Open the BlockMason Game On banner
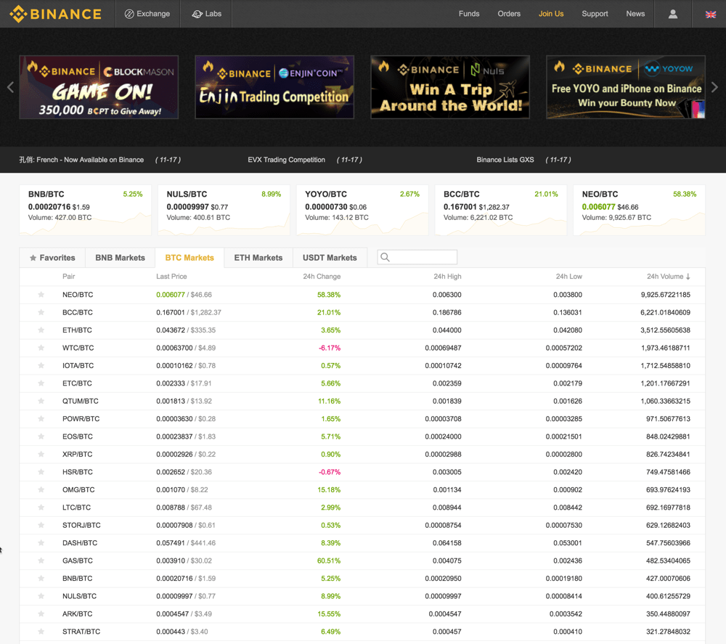Viewport: 726px width, 644px height. [99, 87]
